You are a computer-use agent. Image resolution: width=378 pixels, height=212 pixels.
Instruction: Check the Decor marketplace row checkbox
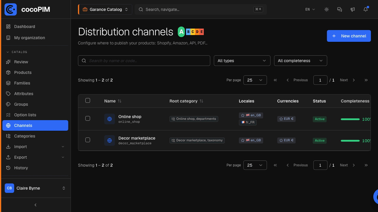coord(88,140)
